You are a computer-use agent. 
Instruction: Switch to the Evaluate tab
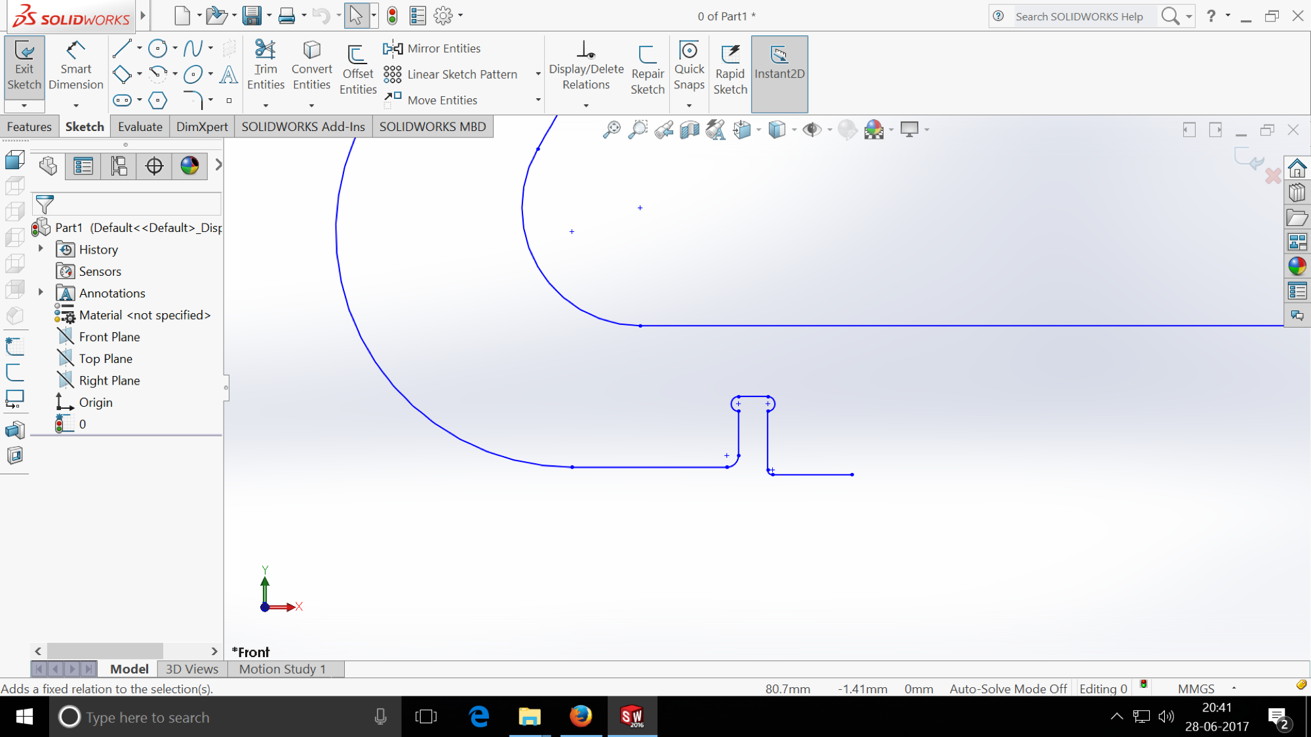[140, 126]
